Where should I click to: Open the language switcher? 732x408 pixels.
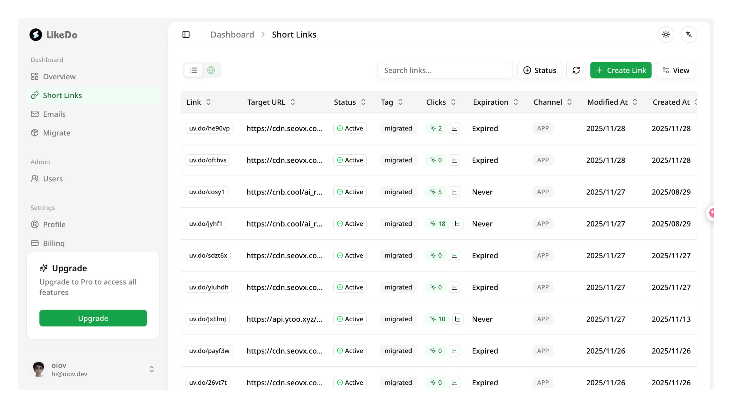tap(689, 34)
